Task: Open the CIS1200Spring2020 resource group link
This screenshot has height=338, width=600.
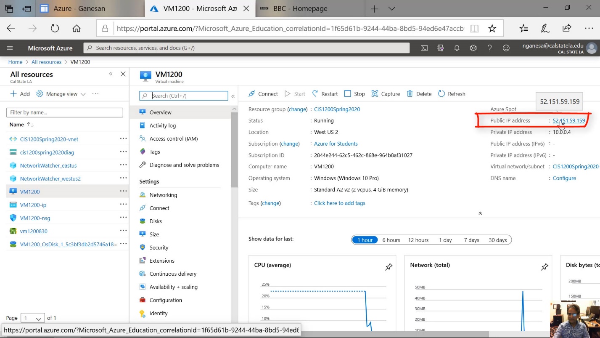Action: [337, 109]
